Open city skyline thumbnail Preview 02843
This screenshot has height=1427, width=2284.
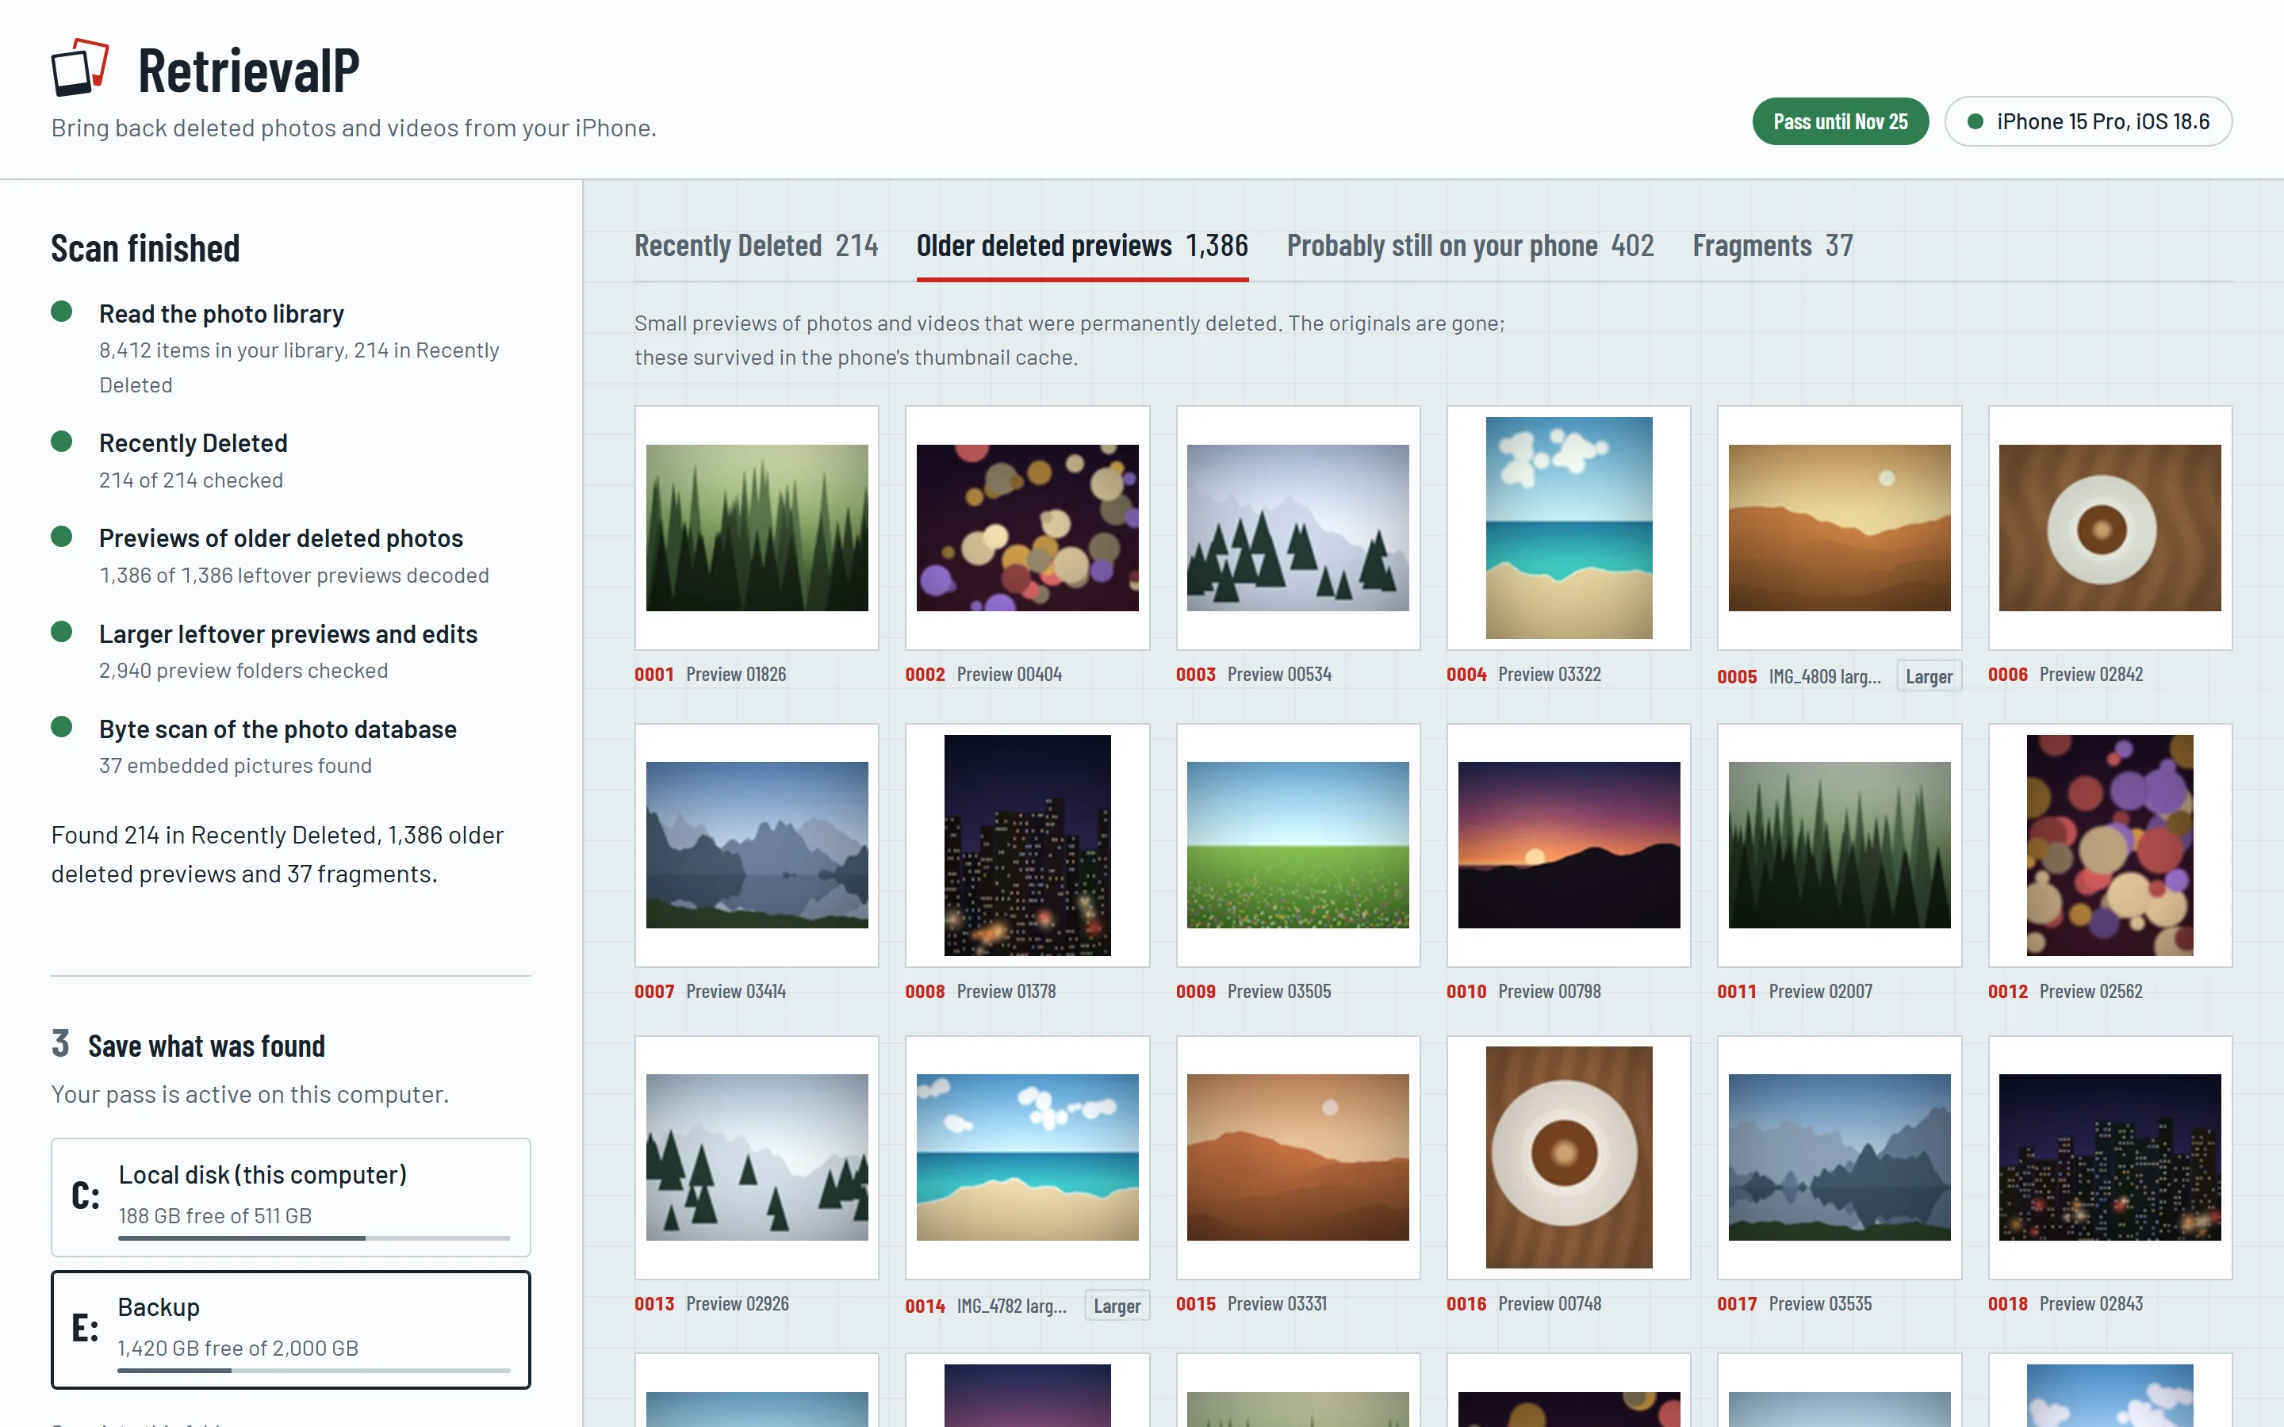2110,1157
